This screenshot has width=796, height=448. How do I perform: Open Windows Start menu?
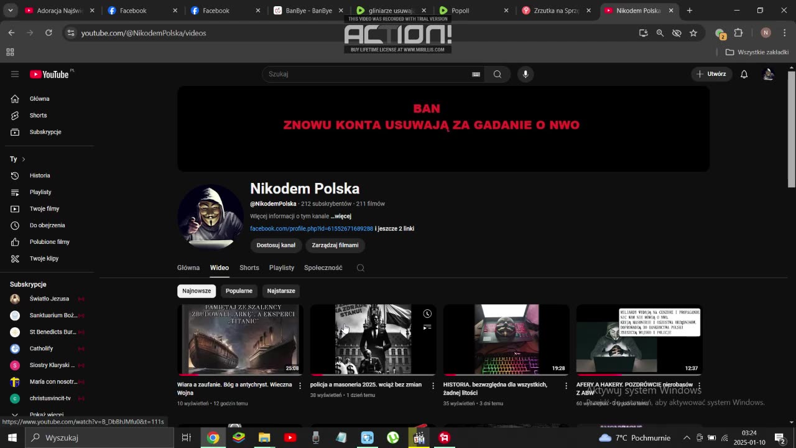12,437
